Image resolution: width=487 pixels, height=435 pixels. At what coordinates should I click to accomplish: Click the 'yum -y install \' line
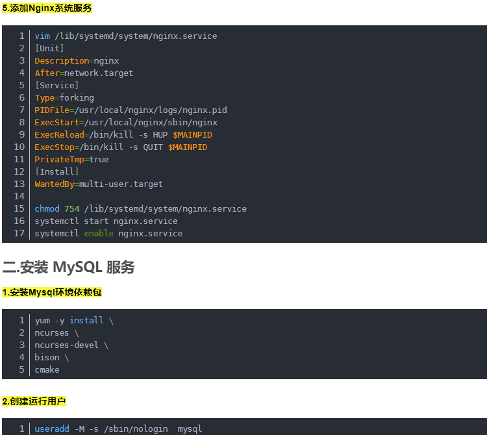(x=74, y=321)
